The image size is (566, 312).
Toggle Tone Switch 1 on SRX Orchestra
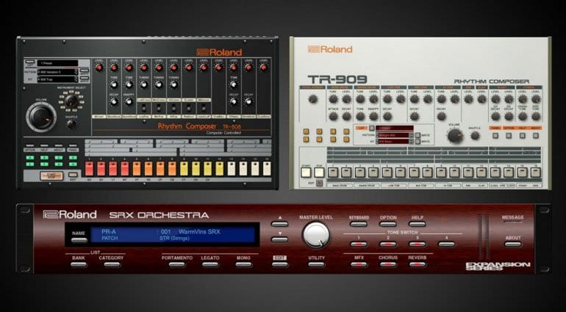point(359,244)
